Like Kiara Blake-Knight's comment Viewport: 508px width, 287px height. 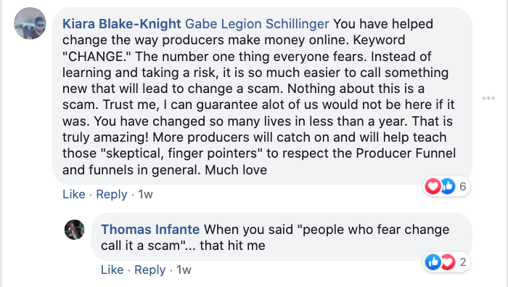pyautogui.click(x=74, y=194)
